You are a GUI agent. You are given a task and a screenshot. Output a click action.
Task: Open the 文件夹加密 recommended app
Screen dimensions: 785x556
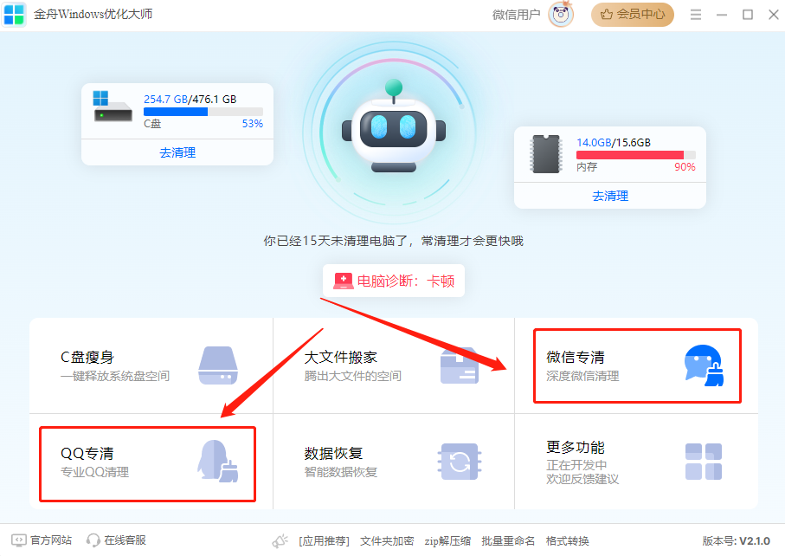[x=387, y=541]
